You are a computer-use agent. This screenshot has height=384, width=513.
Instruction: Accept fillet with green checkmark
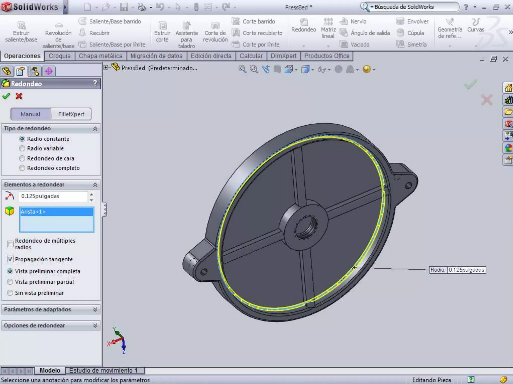6,96
